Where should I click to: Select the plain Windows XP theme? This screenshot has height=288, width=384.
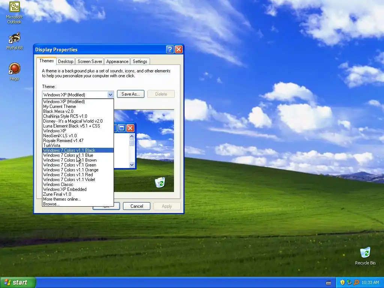78,131
